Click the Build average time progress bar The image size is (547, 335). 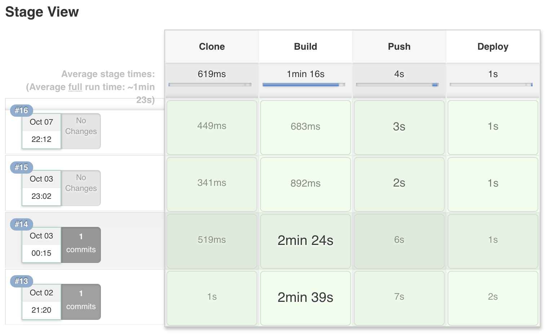pos(304,85)
